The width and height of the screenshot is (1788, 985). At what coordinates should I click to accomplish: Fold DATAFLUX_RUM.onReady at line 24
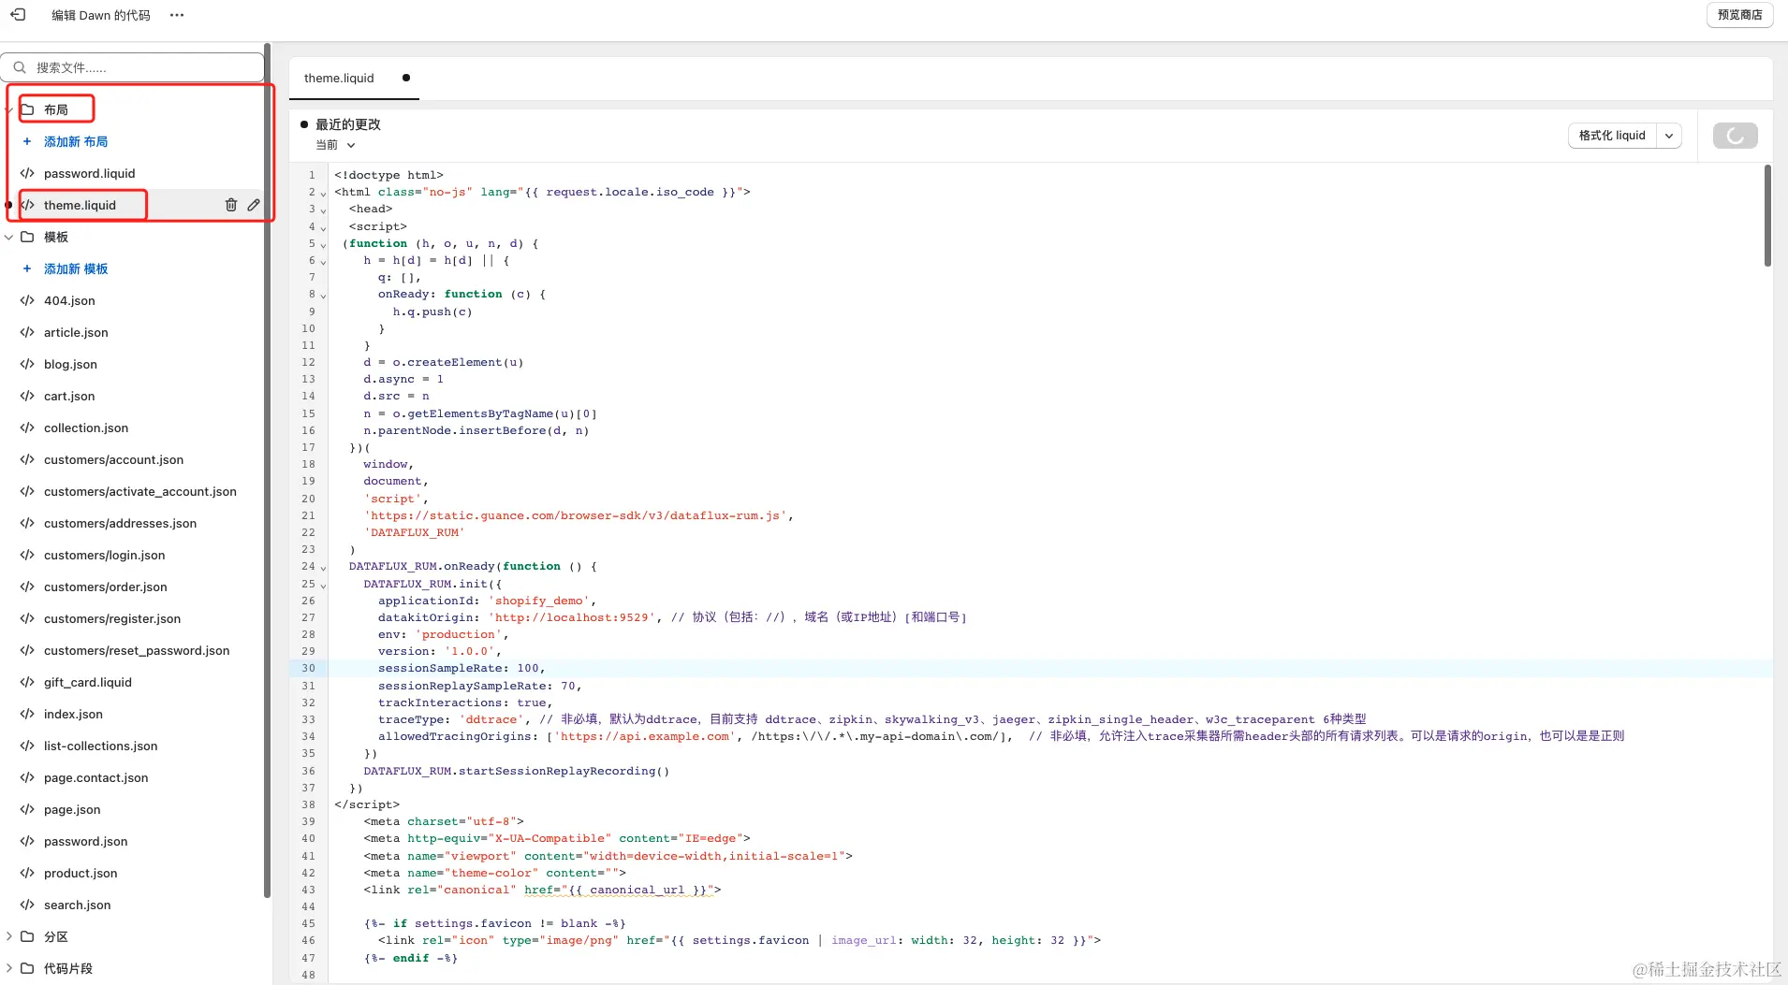324,568
